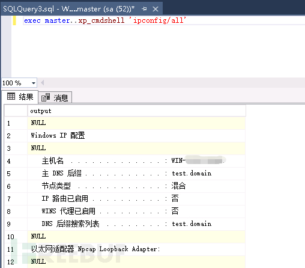
Task: Select the output column header
Action: click(136, 111)
